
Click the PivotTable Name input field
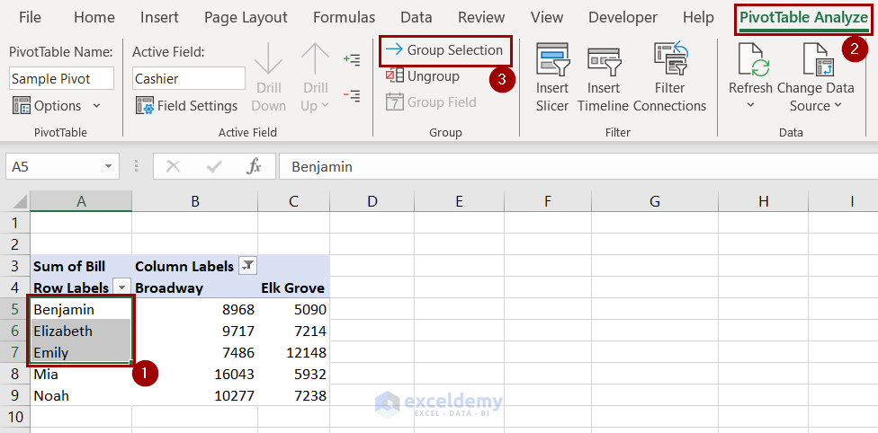[62, 79]
